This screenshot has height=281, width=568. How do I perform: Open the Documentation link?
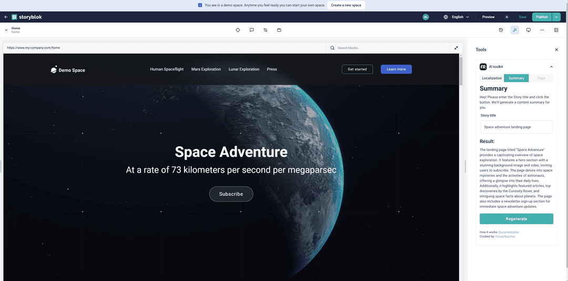[x=509, y=232]
